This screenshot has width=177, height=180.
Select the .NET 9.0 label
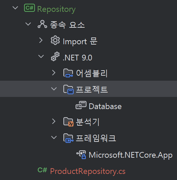[x=77, y=58]
